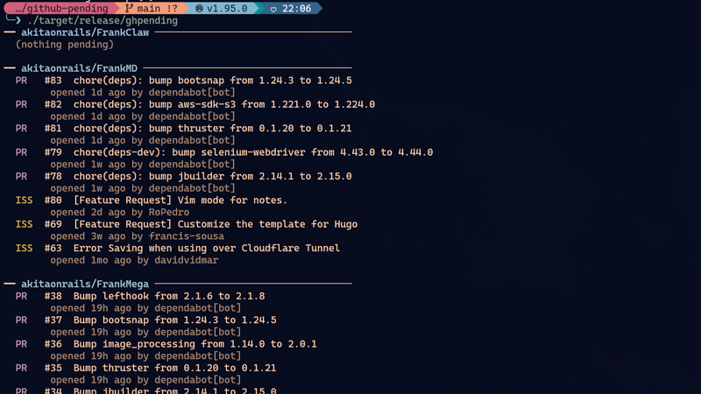Select the 22:06 time segment

pyautogui.click(x=292, y=9)
